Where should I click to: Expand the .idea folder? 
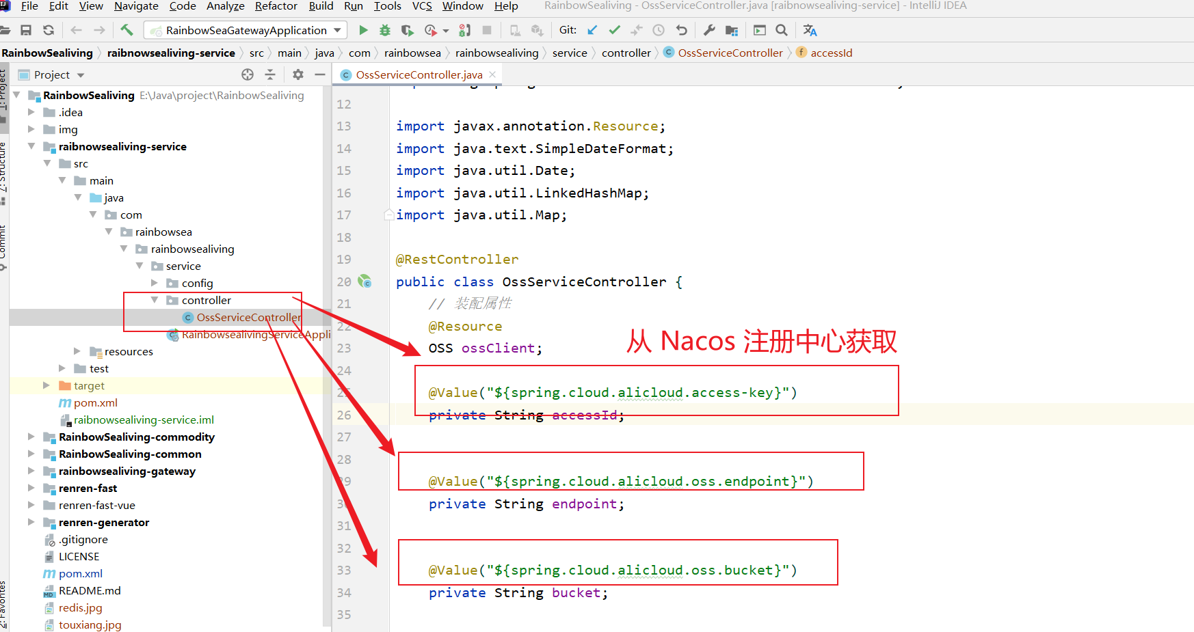(31, 112)
